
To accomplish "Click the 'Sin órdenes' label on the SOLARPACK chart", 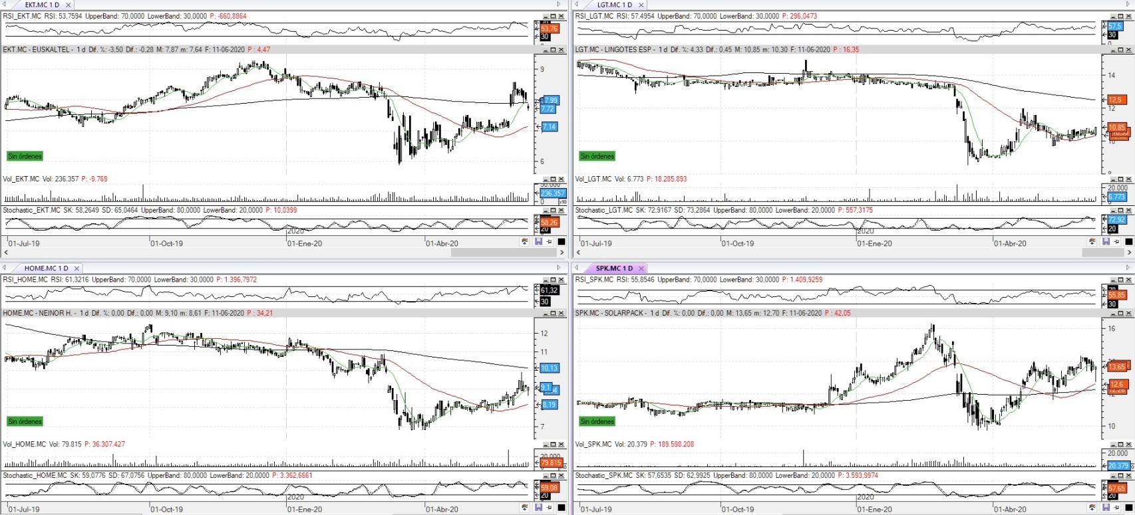I will pyautogui.click(x=597, y=421).
